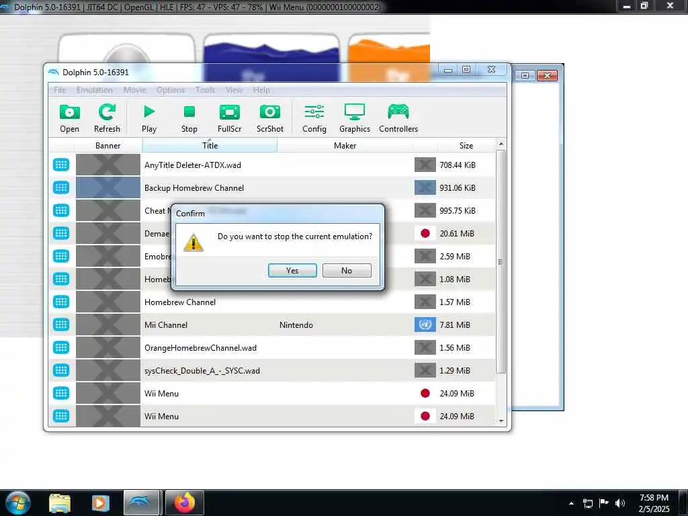Open the Windows Start menu
The height and width of the screenshot is (516, 688).
(x=17, y=503)
